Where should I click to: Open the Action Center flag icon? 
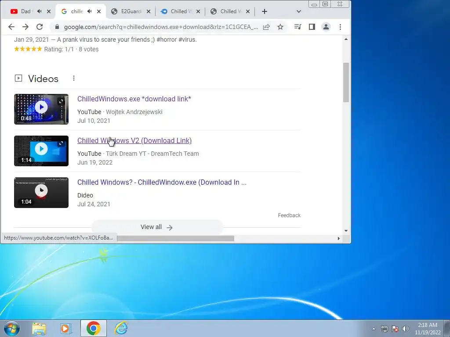395,329
